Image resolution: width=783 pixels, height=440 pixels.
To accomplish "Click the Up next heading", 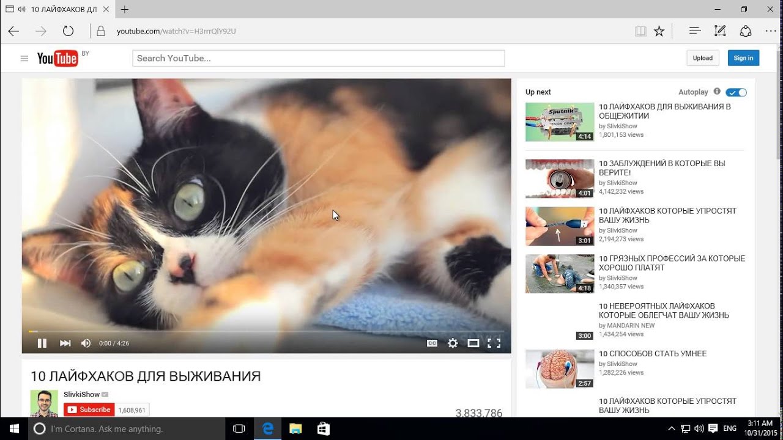I will pos(538,92).
